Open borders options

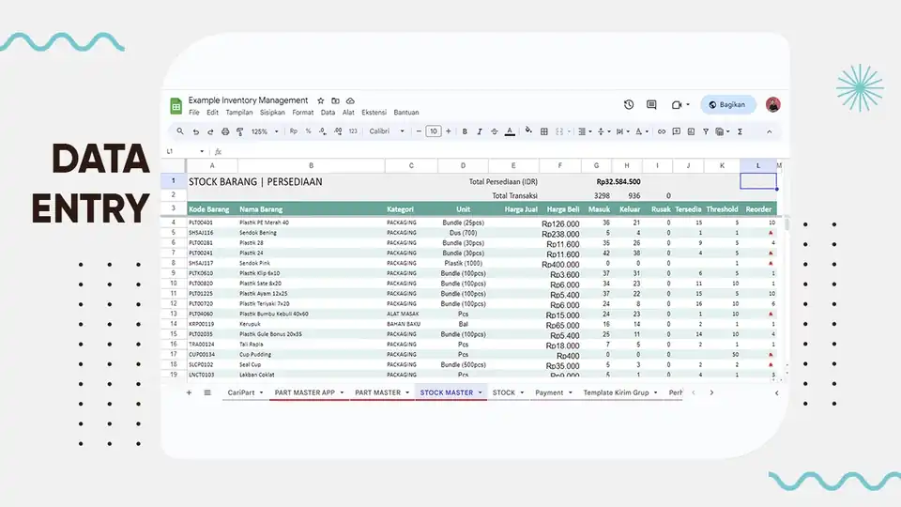(x=544, y=131)
